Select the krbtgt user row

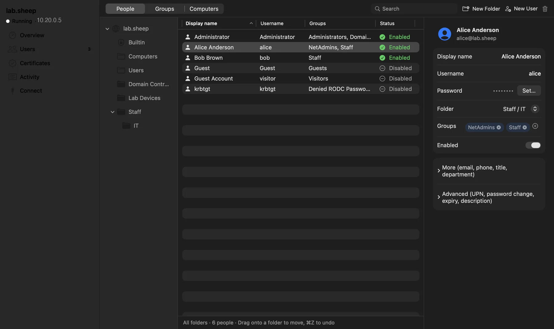(x=300, y=89)
